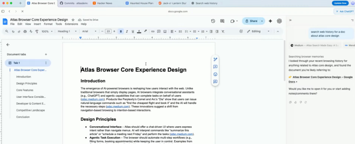
Task: Click the print icon in toolbar
Action: pyautogui.click(x=25, y=31)
